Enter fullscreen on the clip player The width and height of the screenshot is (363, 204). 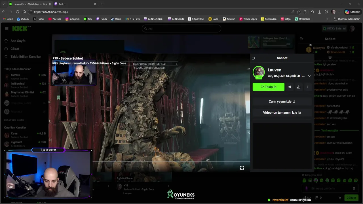tap(242, 168)
